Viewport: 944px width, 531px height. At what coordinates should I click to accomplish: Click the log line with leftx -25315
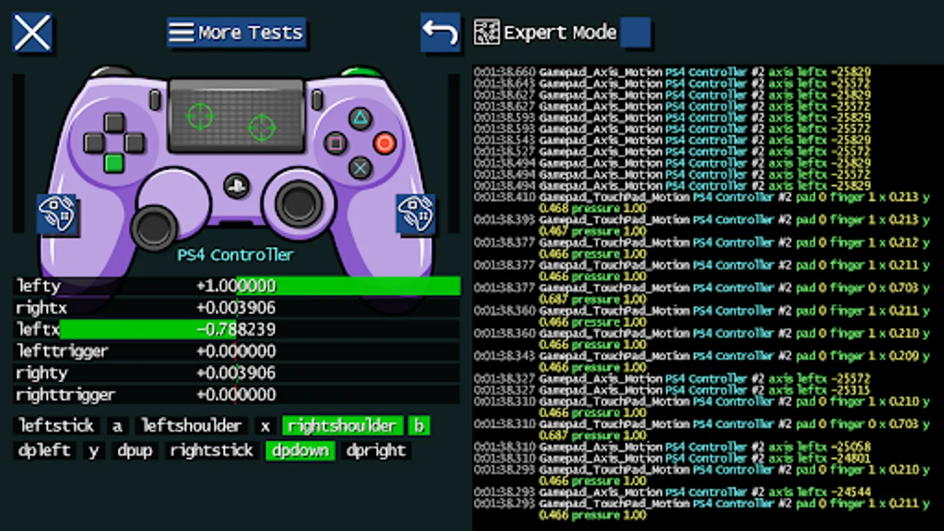(672, 390)
